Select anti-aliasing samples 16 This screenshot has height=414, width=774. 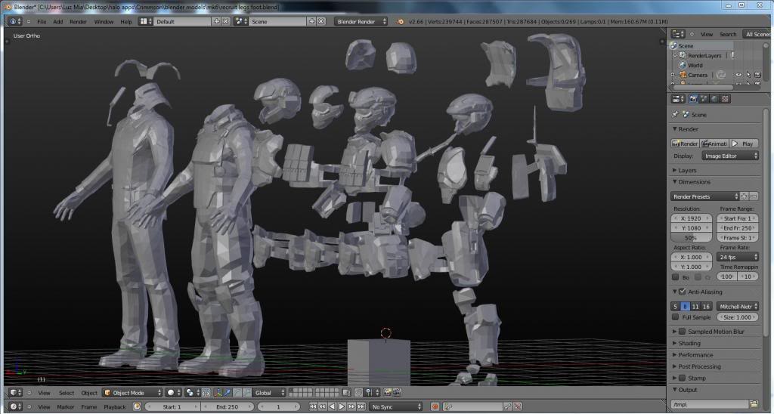tap(707, 307)
